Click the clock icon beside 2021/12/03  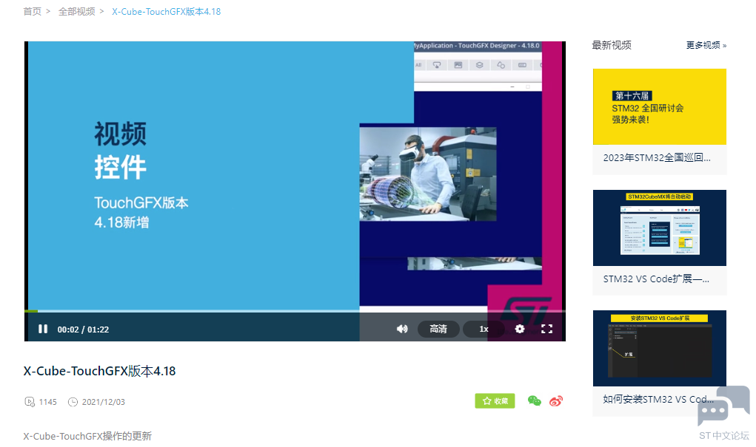click(x=73, y=402)
